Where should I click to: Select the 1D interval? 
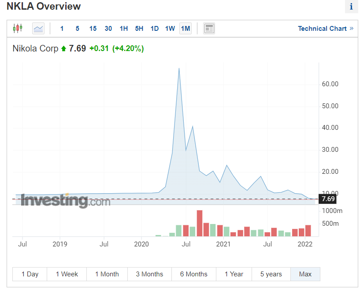coord(155,29)
